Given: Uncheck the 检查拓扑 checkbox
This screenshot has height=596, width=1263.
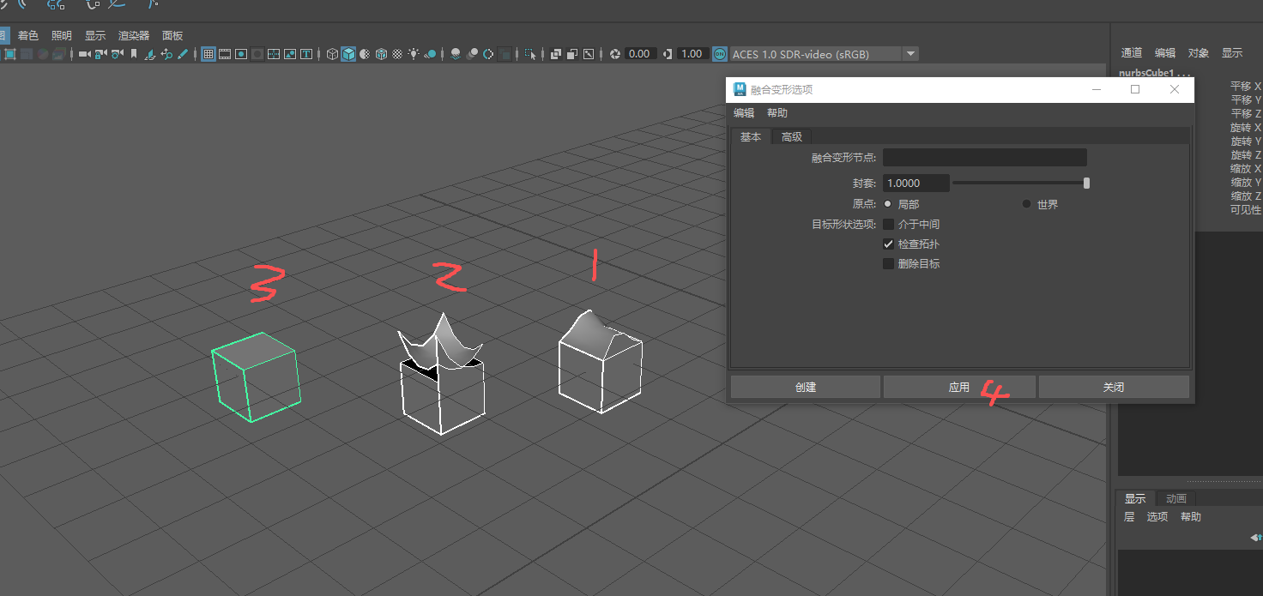Looking at the screenshot, I should click(x=889, y=244).
